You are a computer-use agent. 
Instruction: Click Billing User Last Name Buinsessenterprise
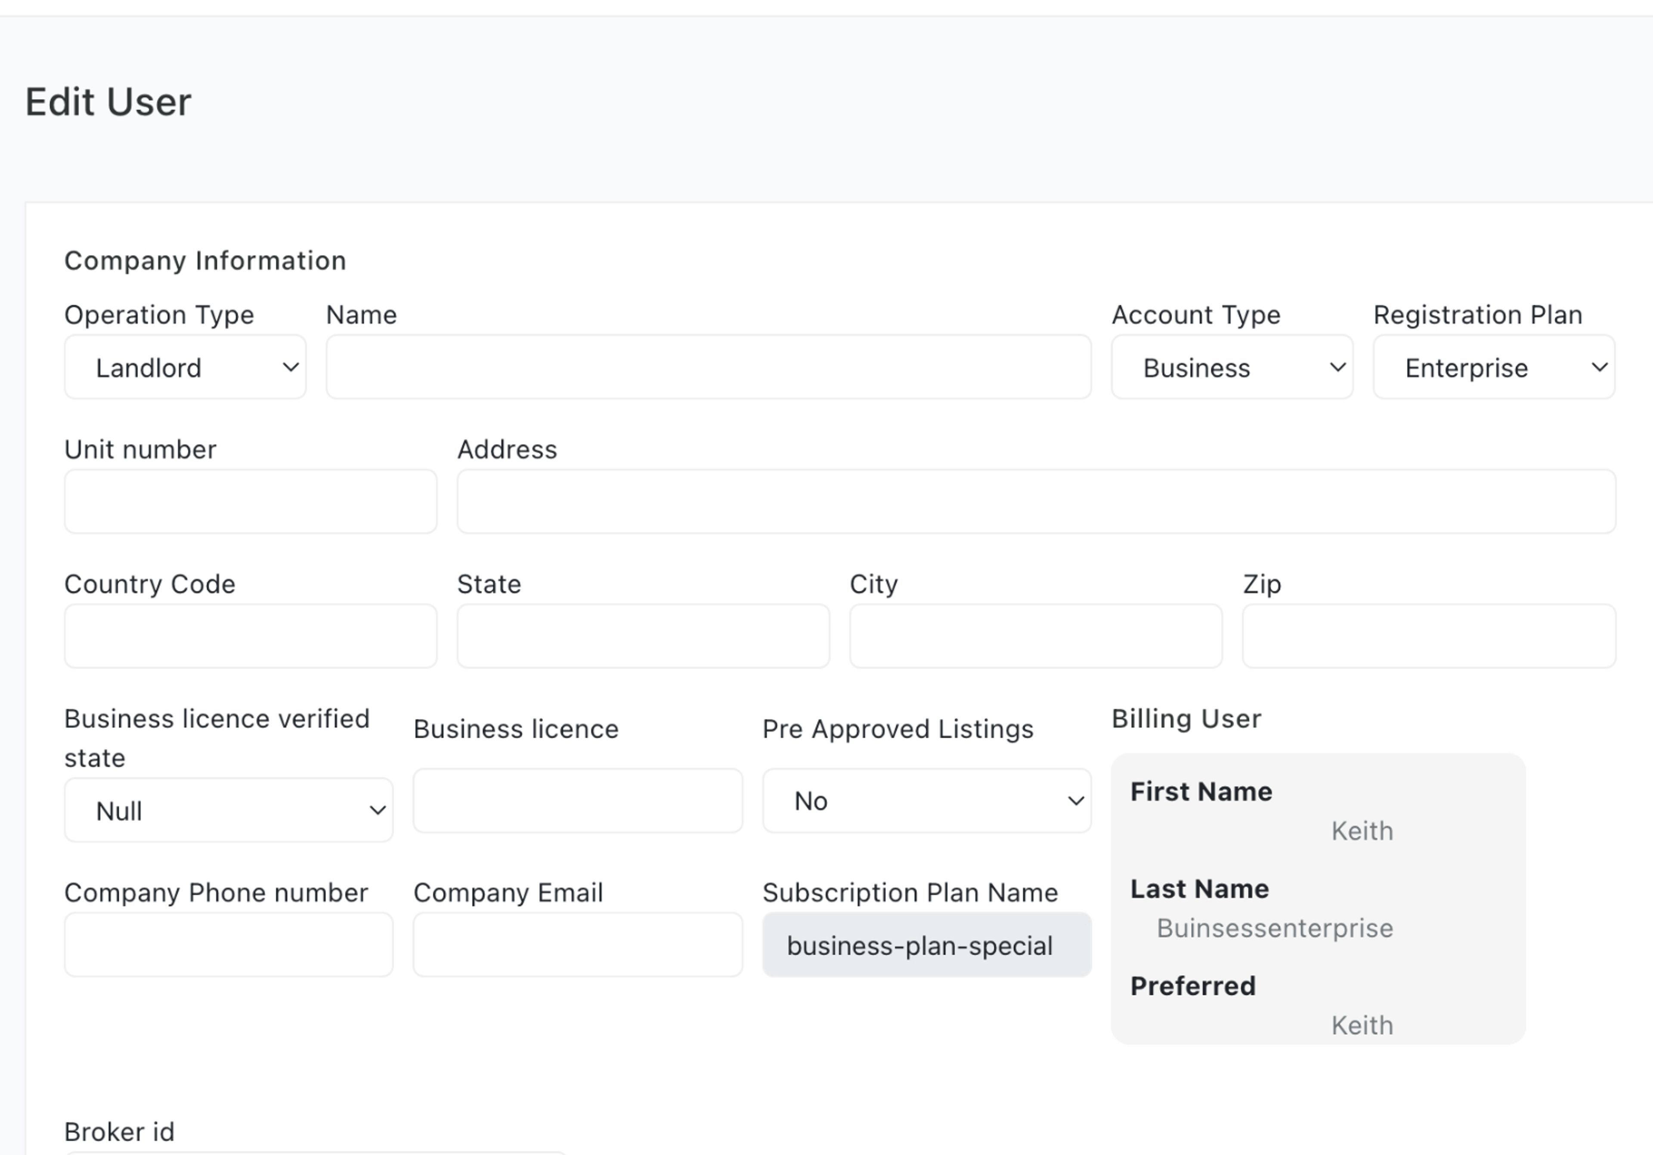coord(1274,928)
